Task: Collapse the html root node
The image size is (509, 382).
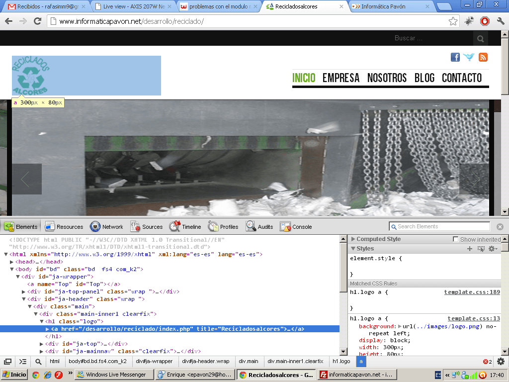Action: (x=6, y=254)
